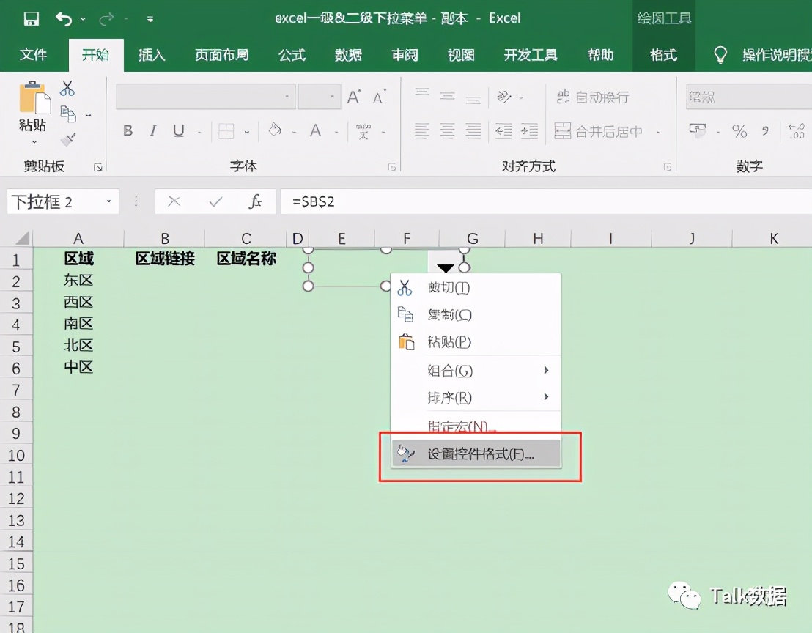Open the font name combo box

click(206, 97)
